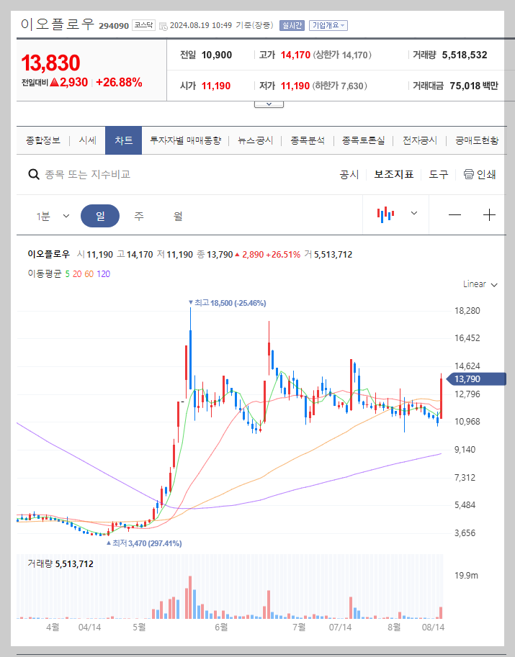Enable 실시간 real-time quote mode

click(x=291, y=24)
